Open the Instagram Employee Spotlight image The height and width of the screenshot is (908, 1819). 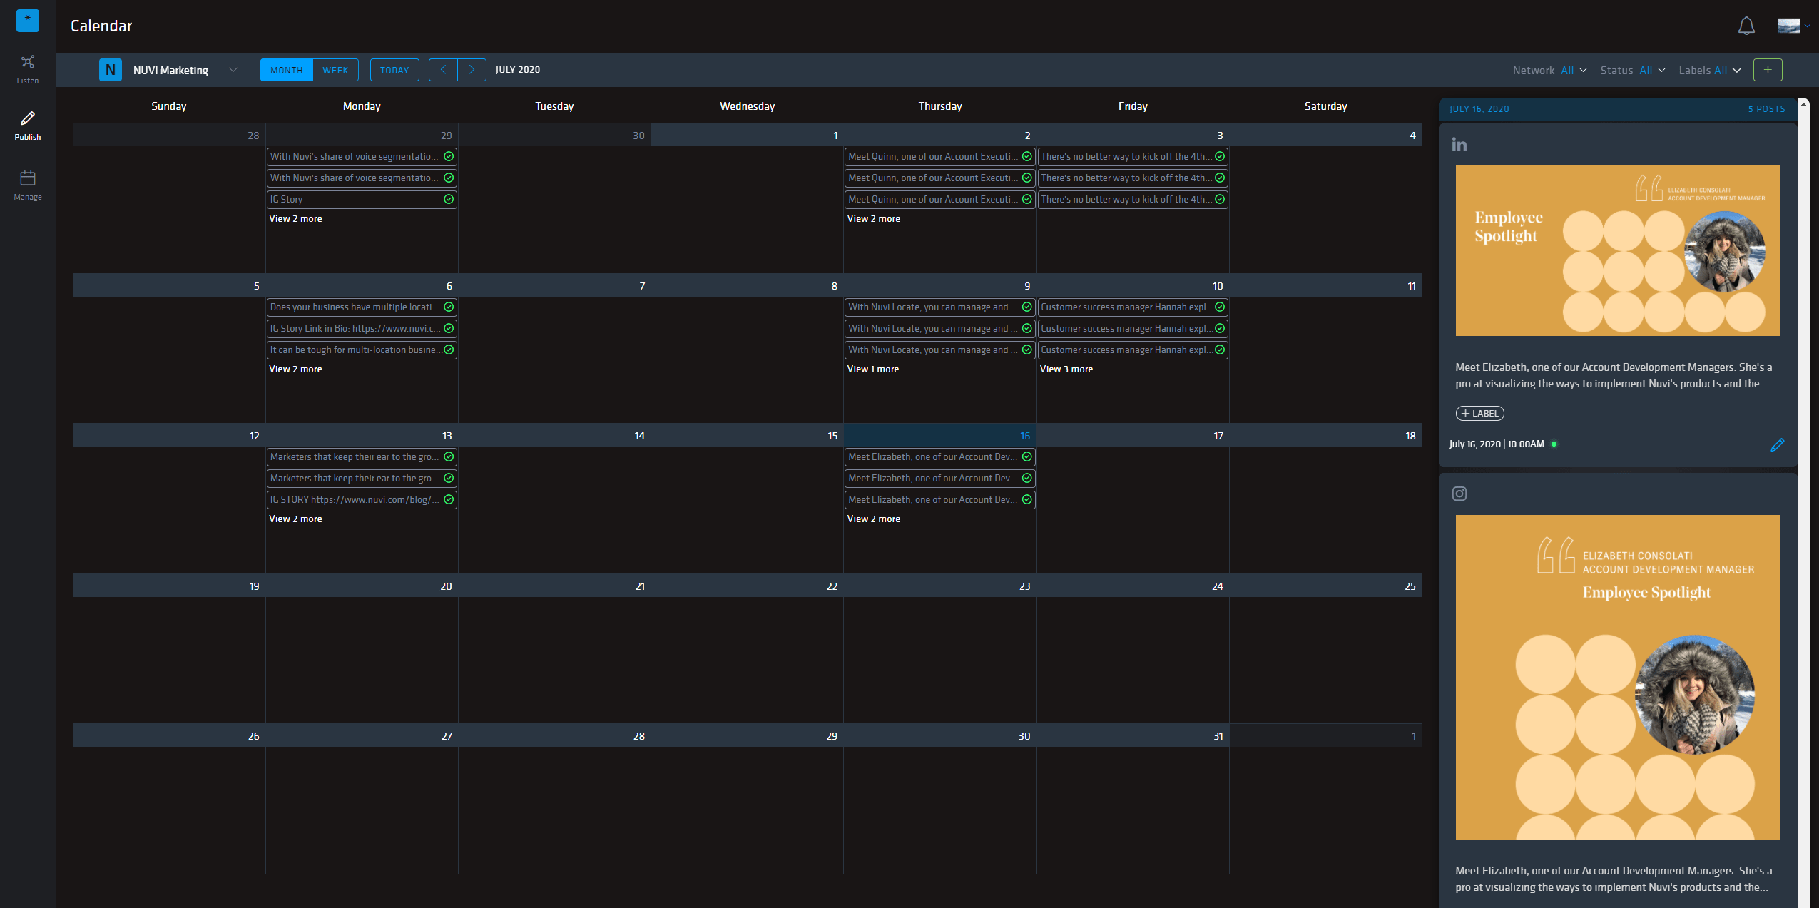point(1618,677)
